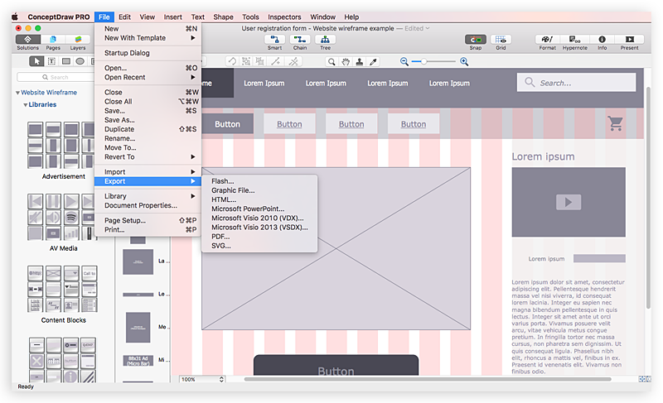
Task: Select the stamp tool
Action: click(360, 62)
